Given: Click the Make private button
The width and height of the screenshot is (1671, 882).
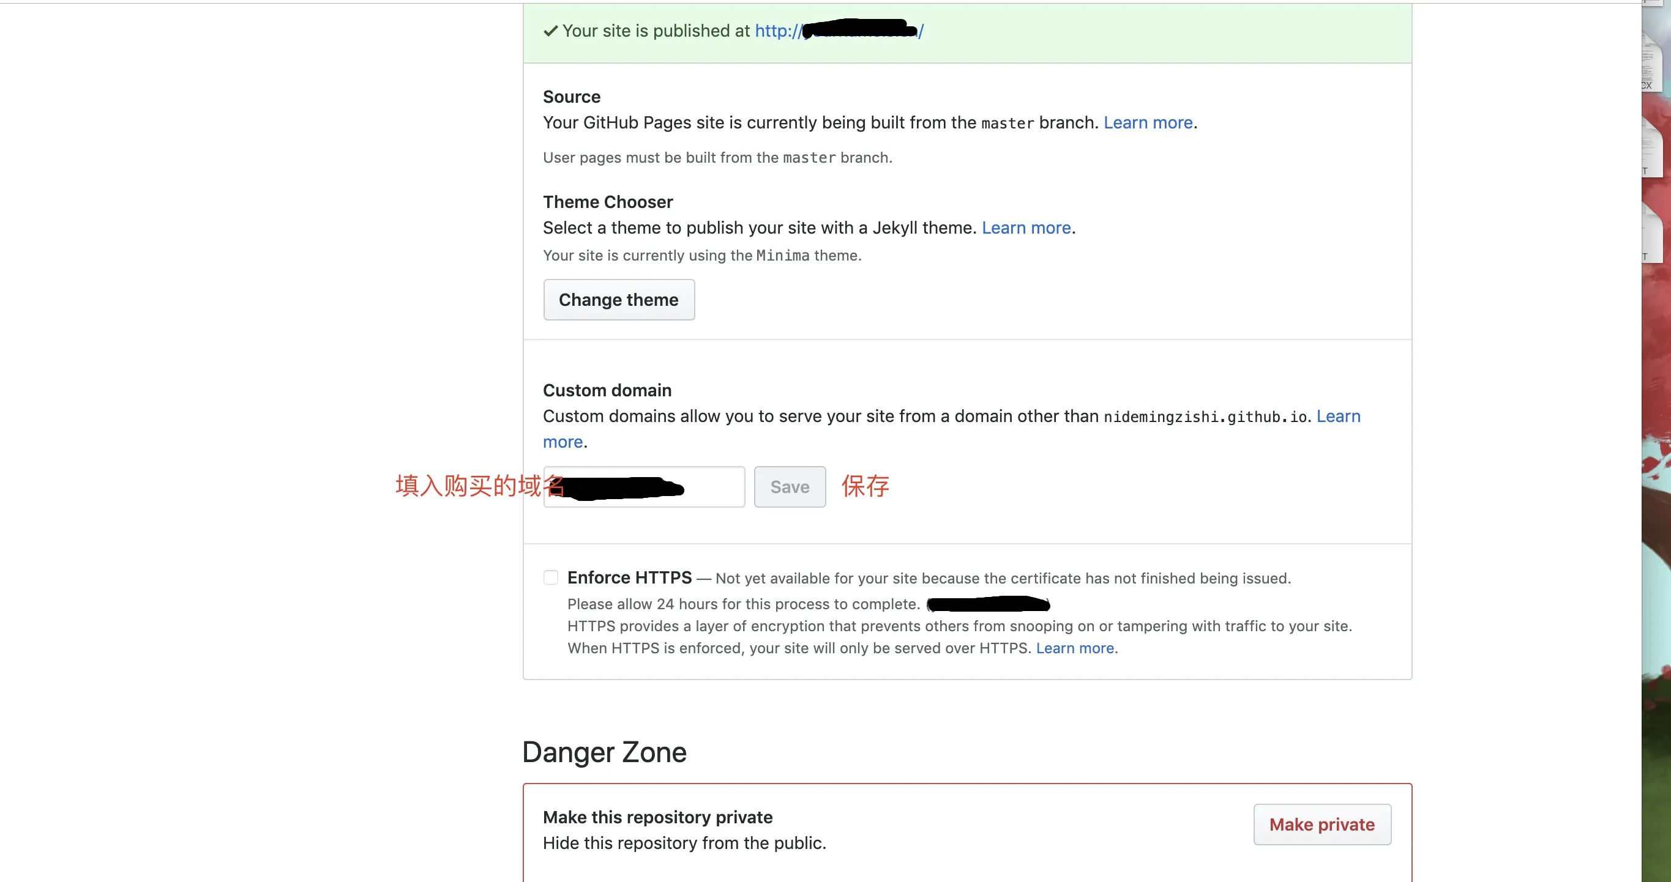Looking at the screenshot, I should pyautogui.click(x=1322, y=825).
